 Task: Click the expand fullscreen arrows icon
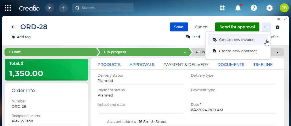click(285, 19)
